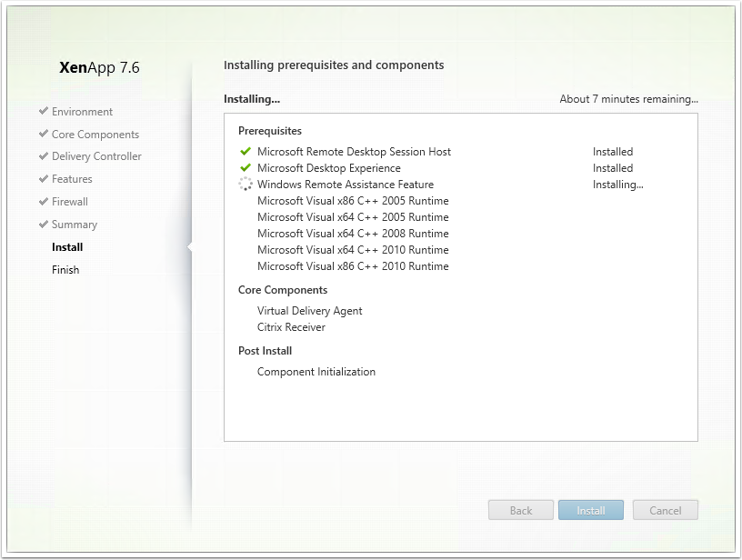The height and width of the screenshot is (560, 742).
Task: Click the checkmark next to Environment step
Action: pos(44,111)
